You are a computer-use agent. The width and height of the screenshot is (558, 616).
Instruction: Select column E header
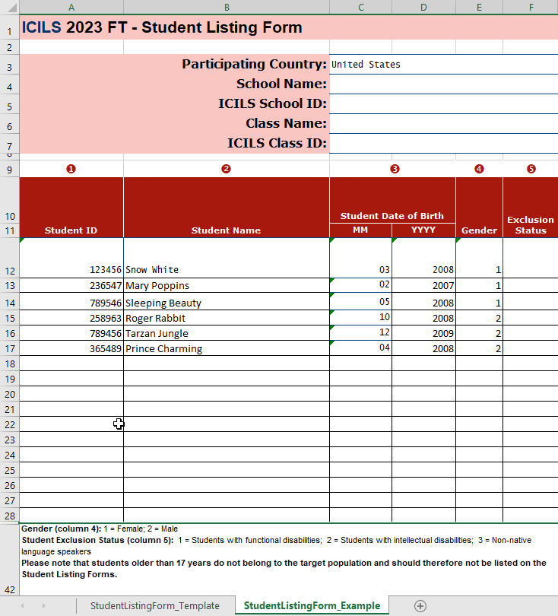479,7
